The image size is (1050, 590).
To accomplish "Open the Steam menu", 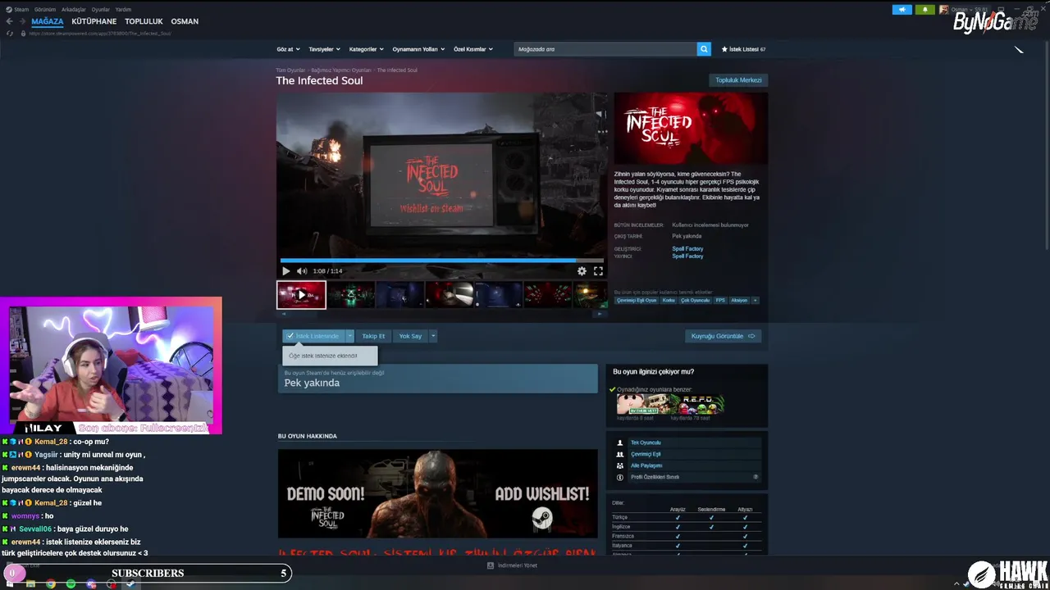I will (x=21, y=9).
